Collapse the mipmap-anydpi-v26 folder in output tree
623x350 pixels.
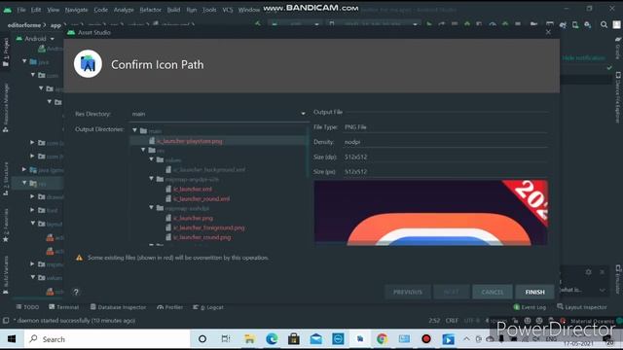click(x=152, y=179)
